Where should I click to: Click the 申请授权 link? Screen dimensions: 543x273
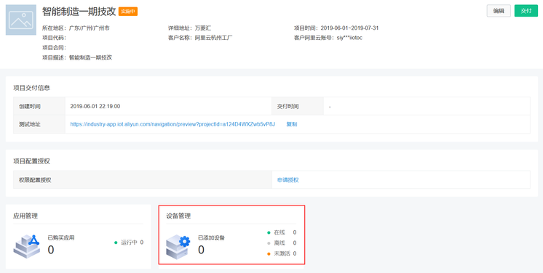tap(288, 180)
